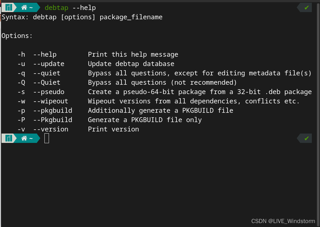Click the green checkmark status at top right

pos(306,8)
